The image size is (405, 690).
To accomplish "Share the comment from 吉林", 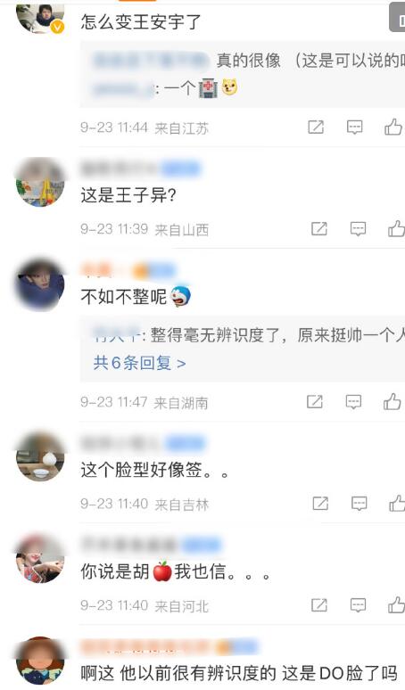I will pos(320,504).
